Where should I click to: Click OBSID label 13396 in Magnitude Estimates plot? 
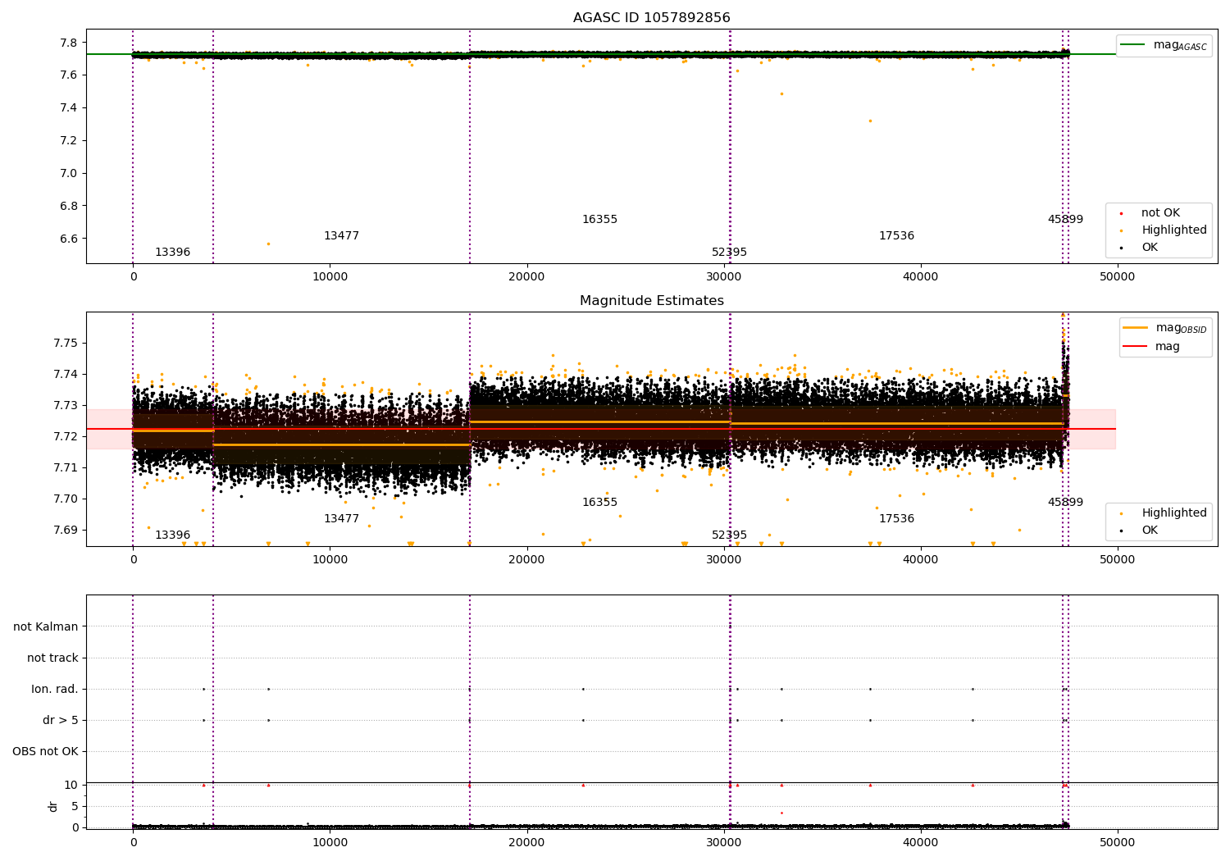[172, 535]
